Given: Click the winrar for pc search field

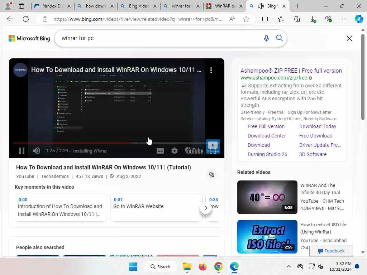Looking at the screenshot, I should click(x=159, y=38).
